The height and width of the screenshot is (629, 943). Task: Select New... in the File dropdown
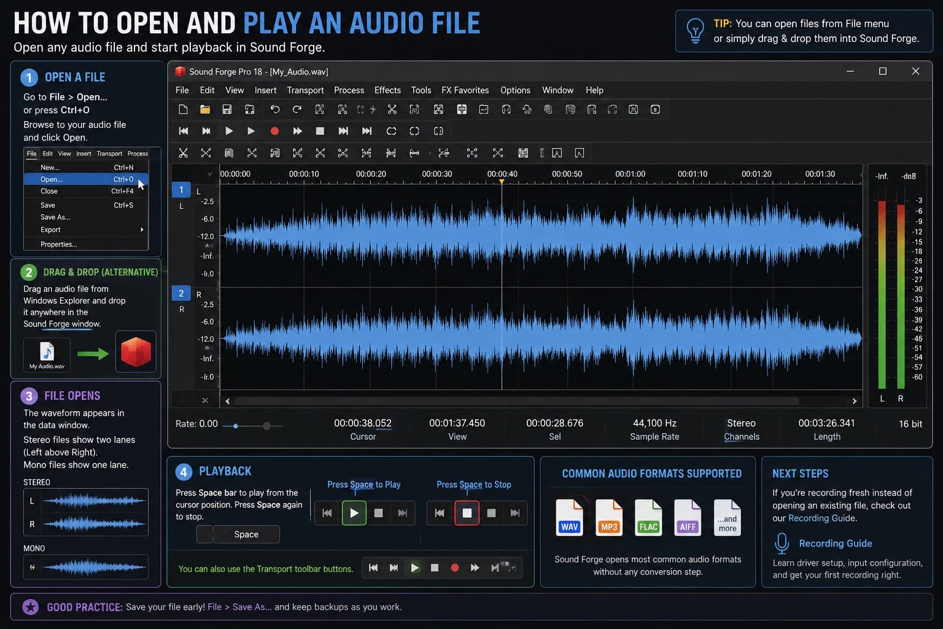[x=86, y=167]
